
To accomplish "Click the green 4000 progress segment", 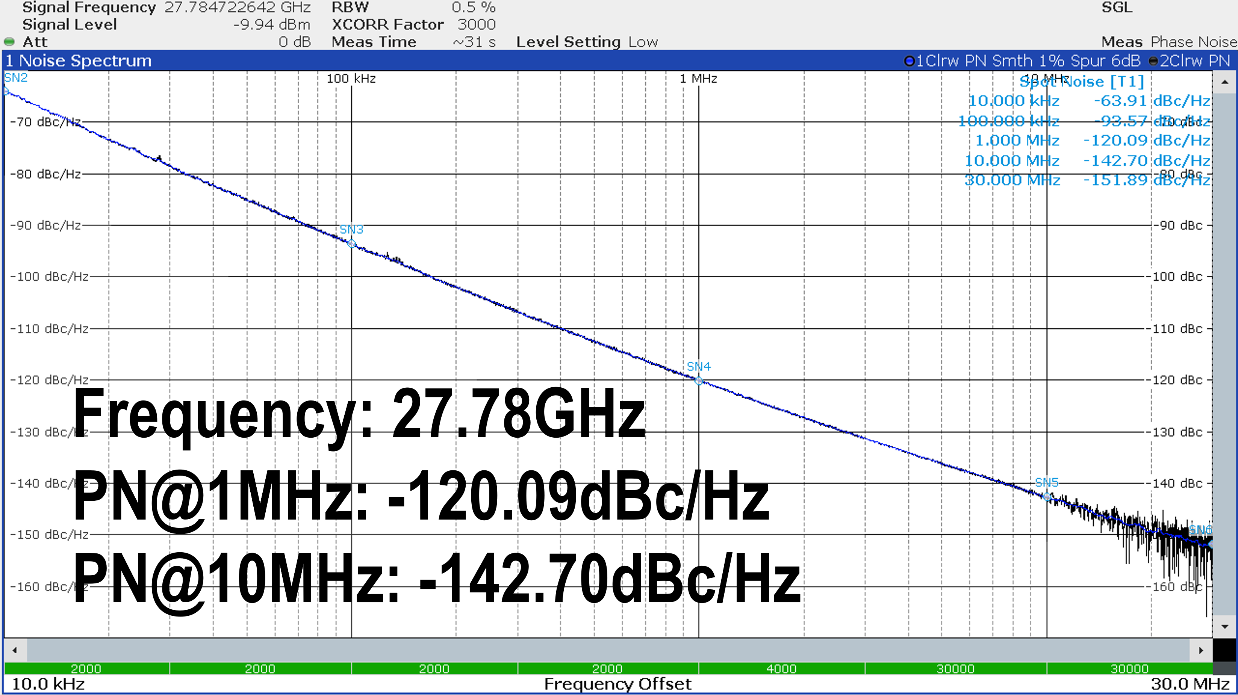I will [781, 668].
